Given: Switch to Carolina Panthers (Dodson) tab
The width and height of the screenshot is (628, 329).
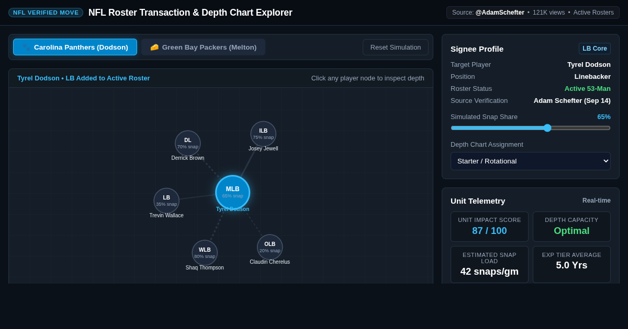Looking at the screenshot, I should [75, 47].
